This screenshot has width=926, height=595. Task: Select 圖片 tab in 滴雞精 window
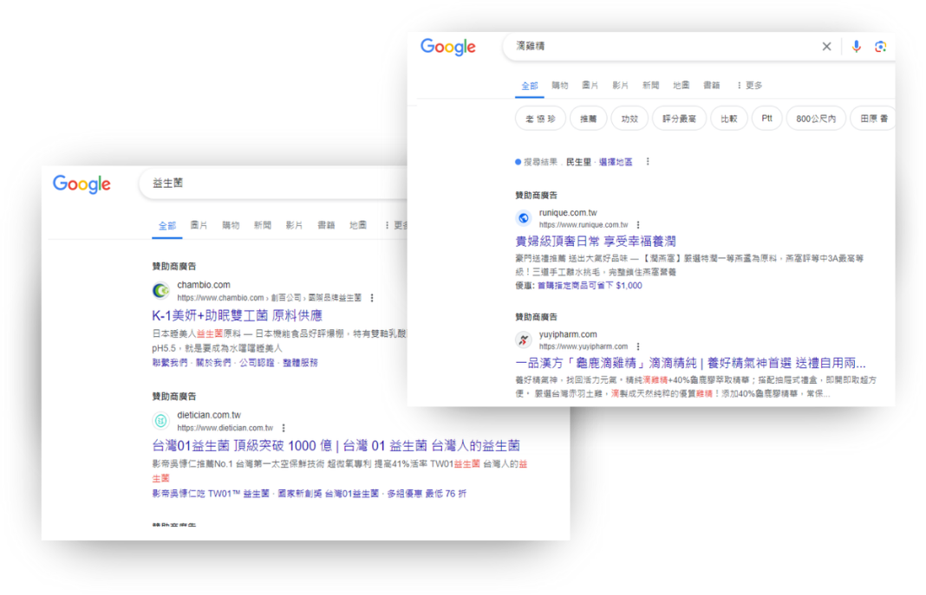click(590, 86)
